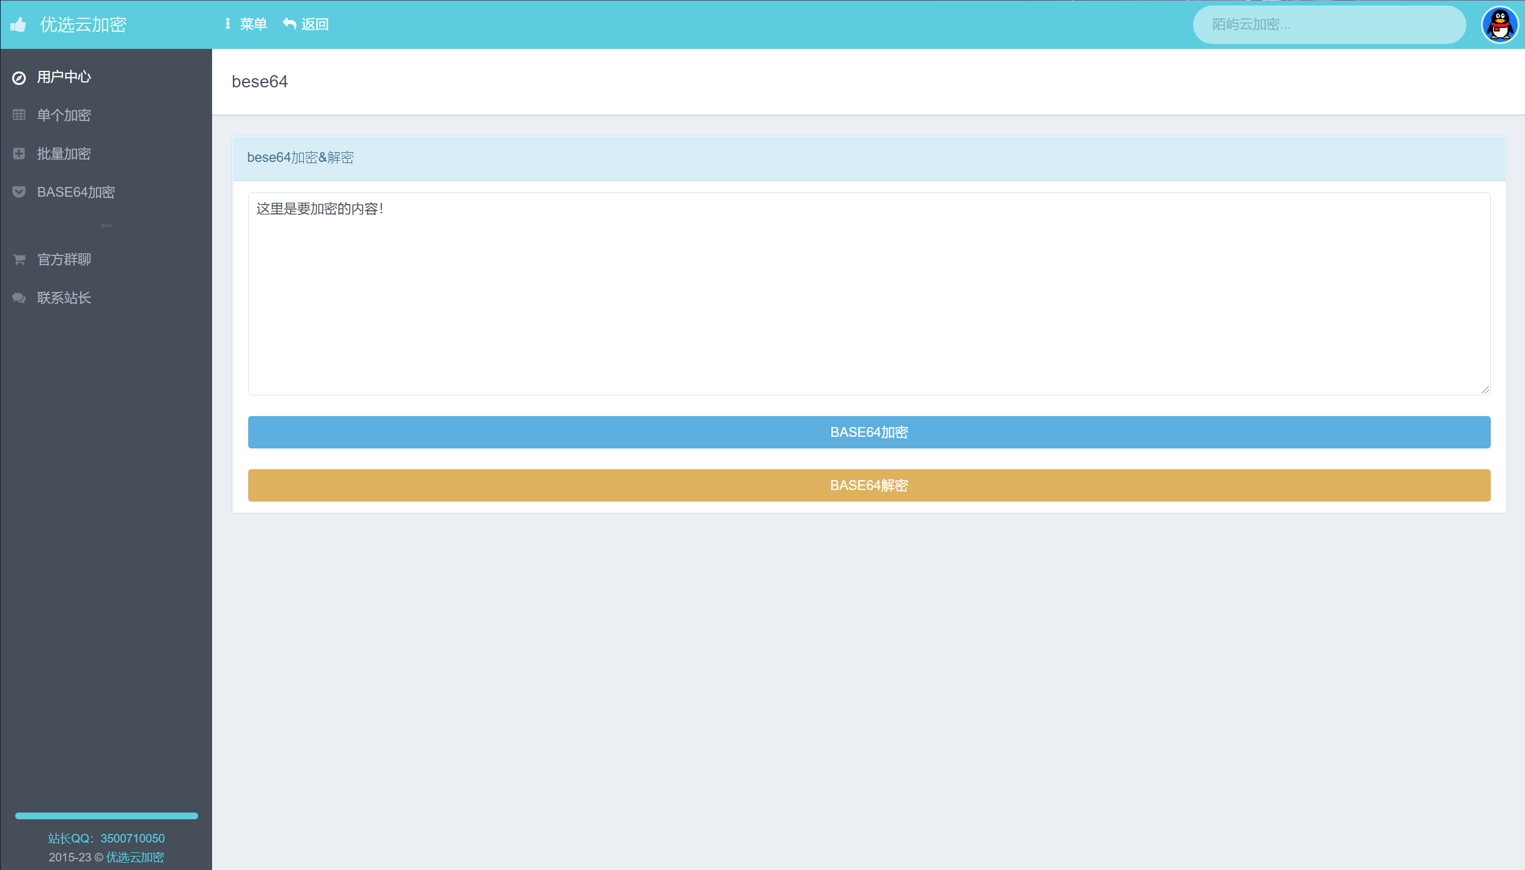Select 批量加密 sidebar item

point(64,154)
